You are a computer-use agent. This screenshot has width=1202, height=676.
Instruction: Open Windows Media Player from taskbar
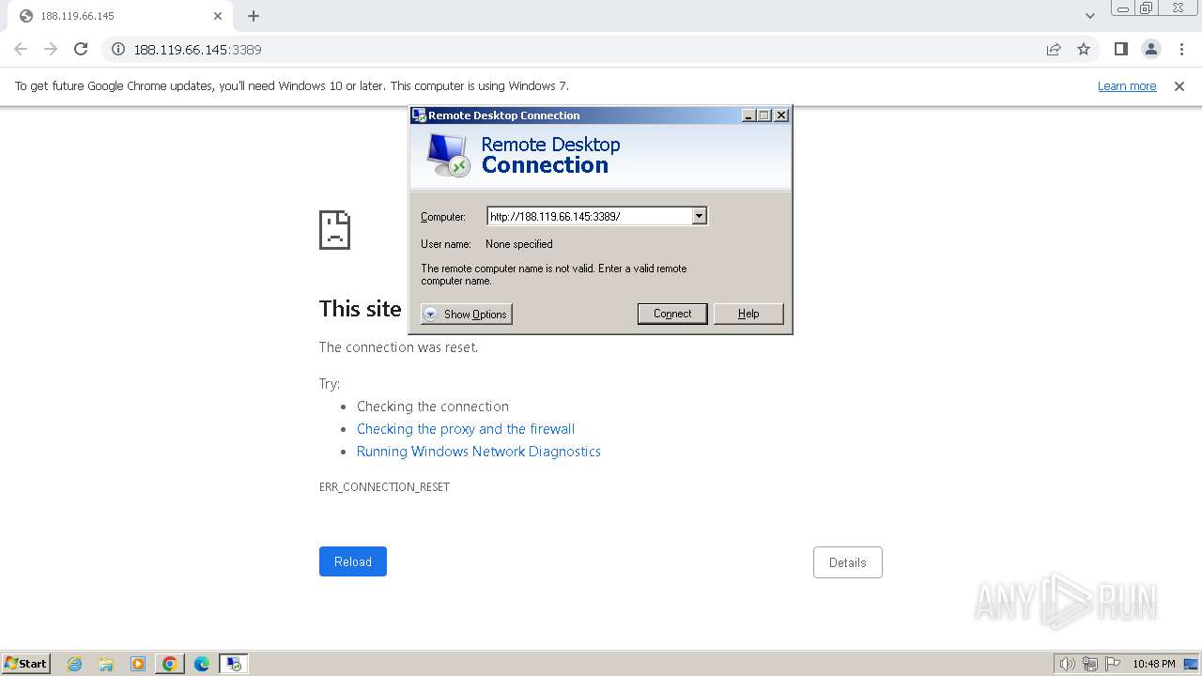tap(138, 664)
